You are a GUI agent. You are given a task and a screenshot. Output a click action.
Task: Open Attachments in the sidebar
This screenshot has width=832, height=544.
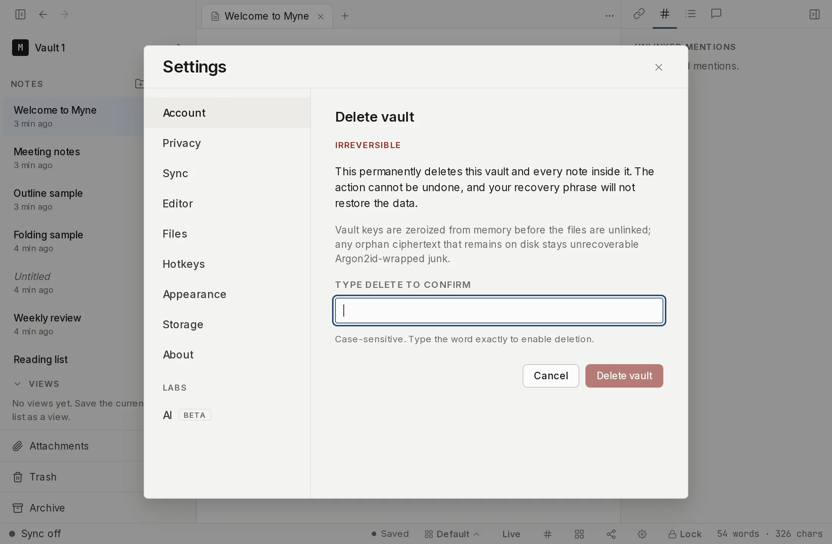(x=72, y=446)
